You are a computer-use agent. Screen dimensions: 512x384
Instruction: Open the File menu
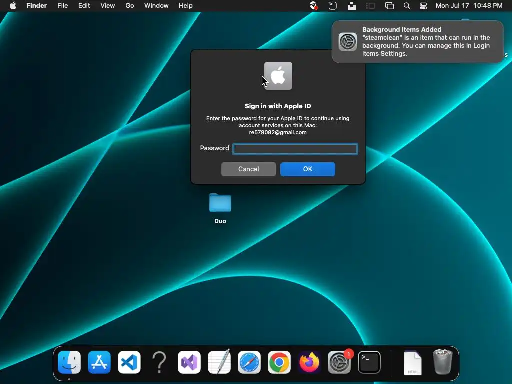[x=62, y=6]
